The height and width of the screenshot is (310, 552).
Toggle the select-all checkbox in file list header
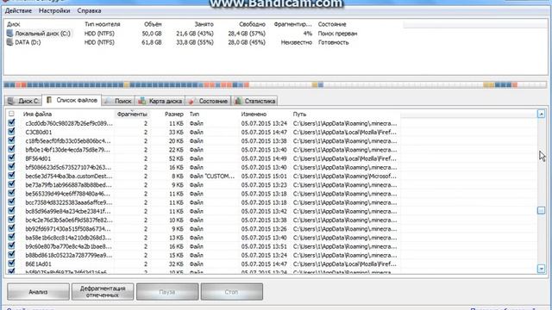point(11,114)
